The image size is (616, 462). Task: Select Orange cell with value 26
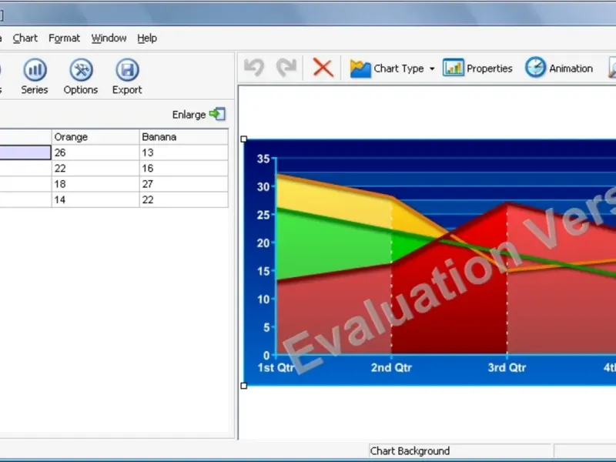click(x=95, y=152)
